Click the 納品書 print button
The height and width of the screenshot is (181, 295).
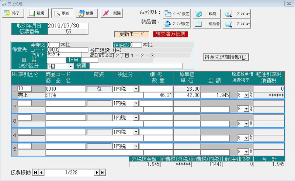207,24
